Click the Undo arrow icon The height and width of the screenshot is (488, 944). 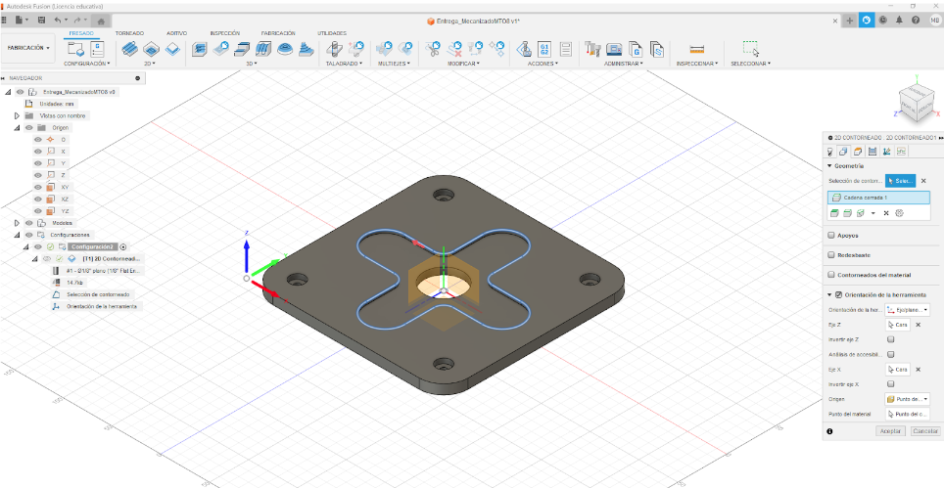pos(59,20)
